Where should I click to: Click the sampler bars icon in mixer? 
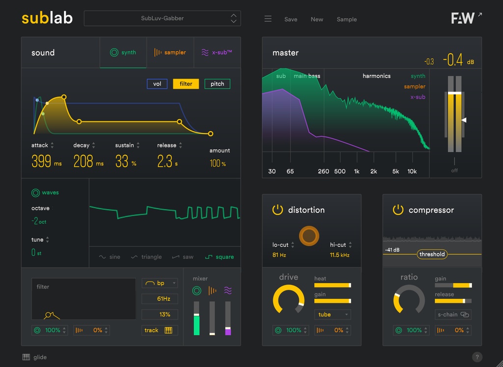tap(212, 291)
